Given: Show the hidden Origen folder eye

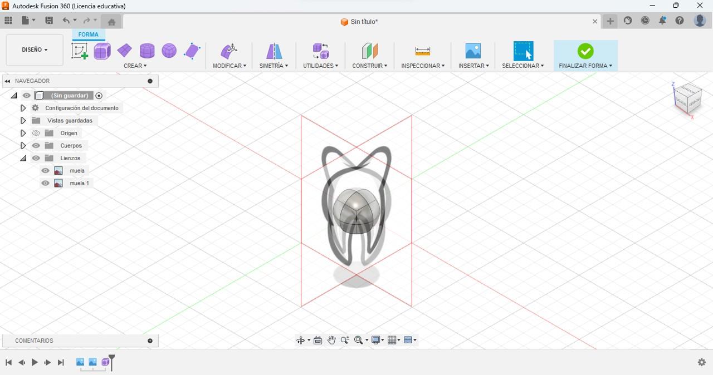Looking at the screenshot, I should coord(36,133).
